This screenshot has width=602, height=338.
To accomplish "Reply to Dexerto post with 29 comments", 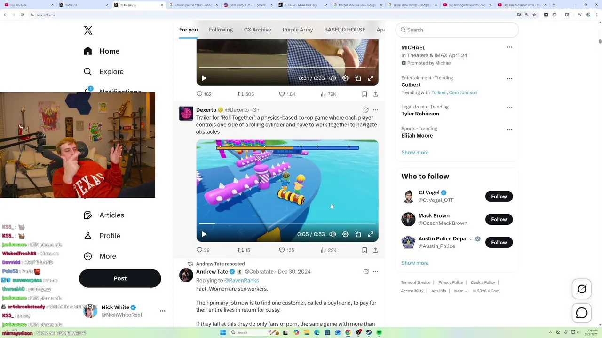I will coord(203,250).
